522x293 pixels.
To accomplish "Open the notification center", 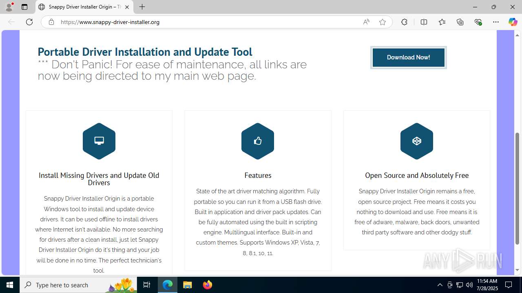I will pos(509,285).
